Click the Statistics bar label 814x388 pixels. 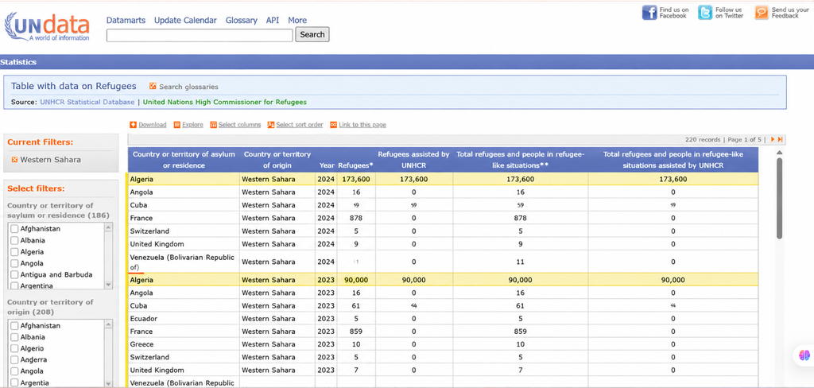pyautogui.click(x=18, y=62)
